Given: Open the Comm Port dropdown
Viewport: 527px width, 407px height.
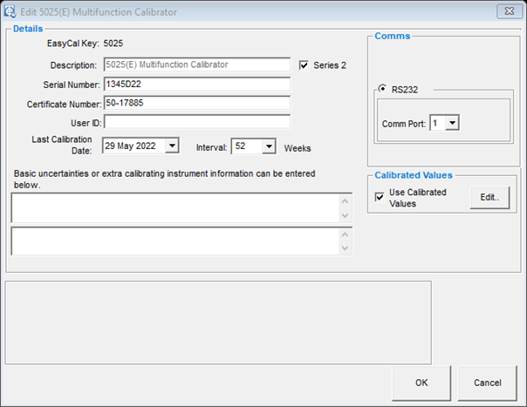Looking at the screenshot, I should (x=452, y=124).
